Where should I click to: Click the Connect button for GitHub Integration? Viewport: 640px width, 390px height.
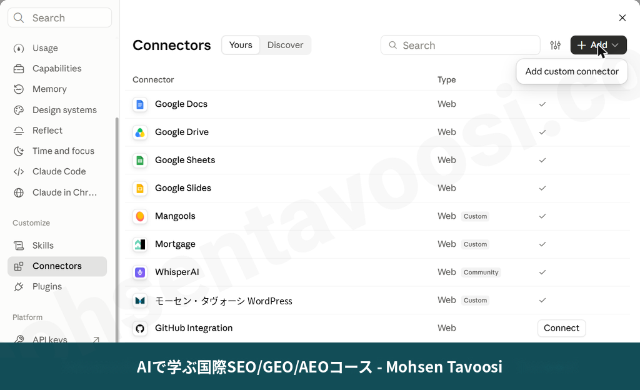click(562, 328)
